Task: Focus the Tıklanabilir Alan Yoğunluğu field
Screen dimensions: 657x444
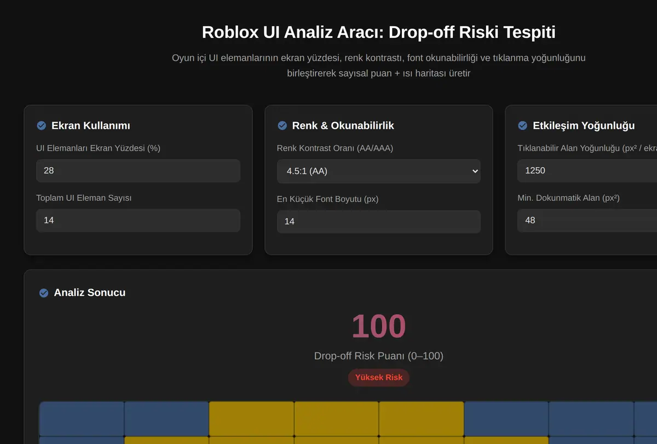Action: tap(587, 171)
